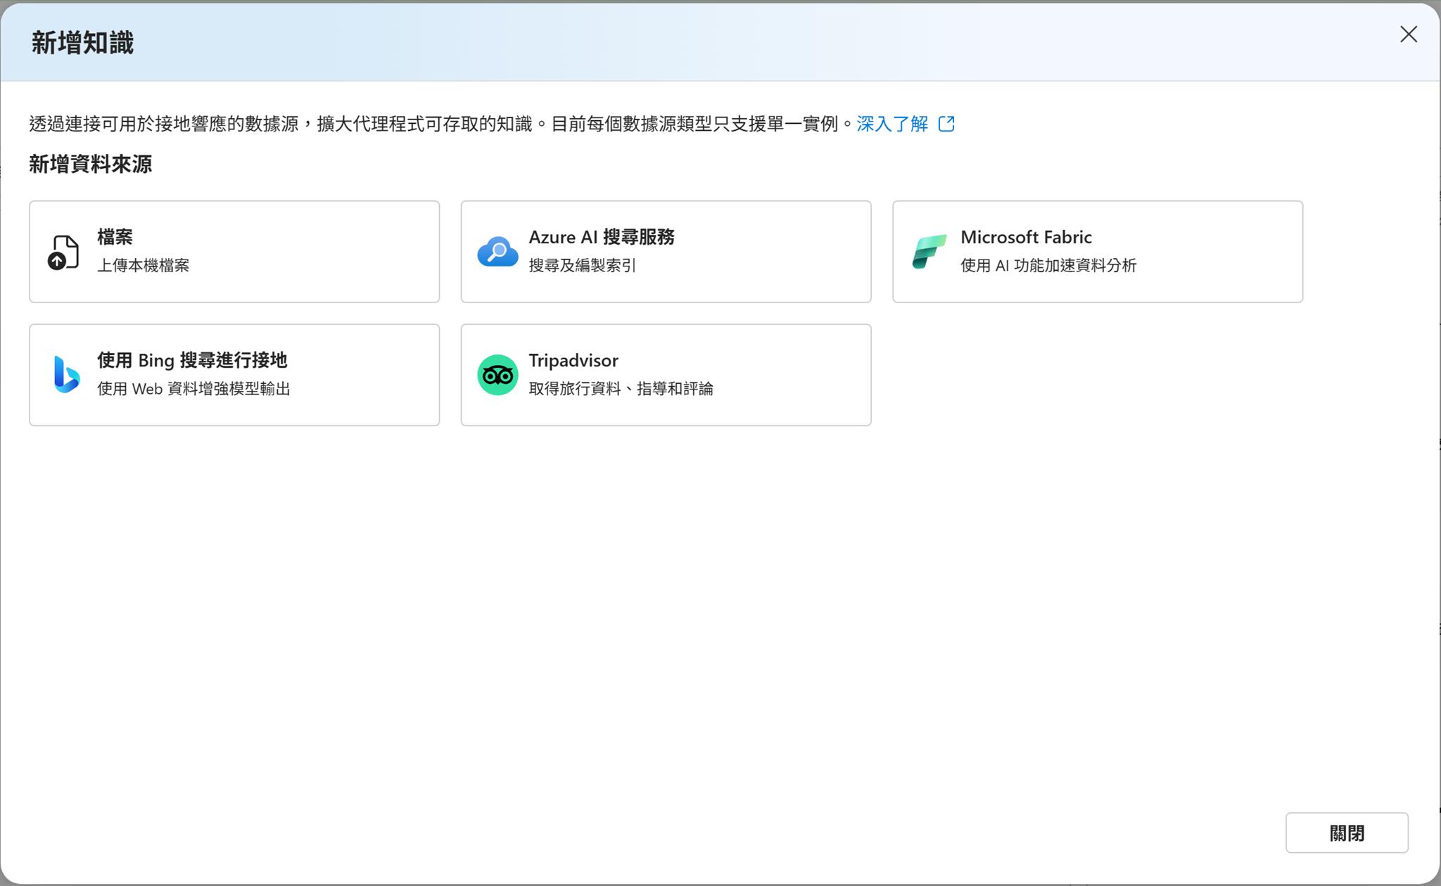This screenshot has height=886, width=1441.
Task: Click the file upload icon on 檔案 card
Action: pyautogui.click(x=63, y=252)
